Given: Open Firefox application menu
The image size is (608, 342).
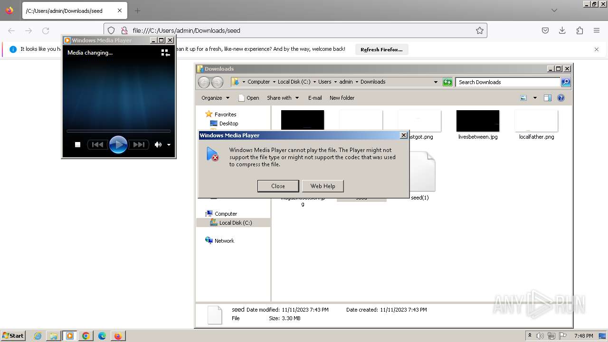Looking at the screenshot, I should 597,30.
